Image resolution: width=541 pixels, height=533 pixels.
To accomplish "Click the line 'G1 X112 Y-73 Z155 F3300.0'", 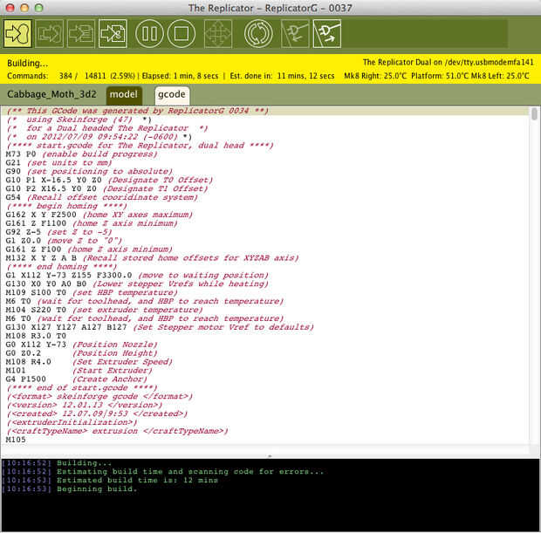I will pos(137,275).
